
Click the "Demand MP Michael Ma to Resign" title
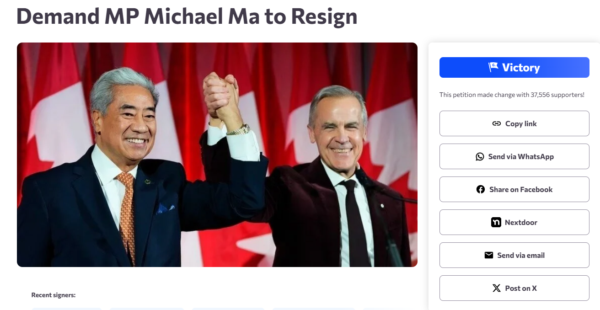[x=187, y=16]
